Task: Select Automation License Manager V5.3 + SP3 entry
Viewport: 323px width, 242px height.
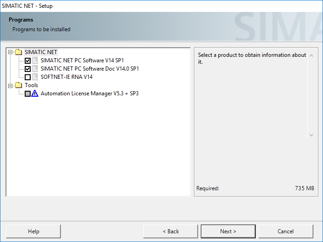Action: (89, 93)
